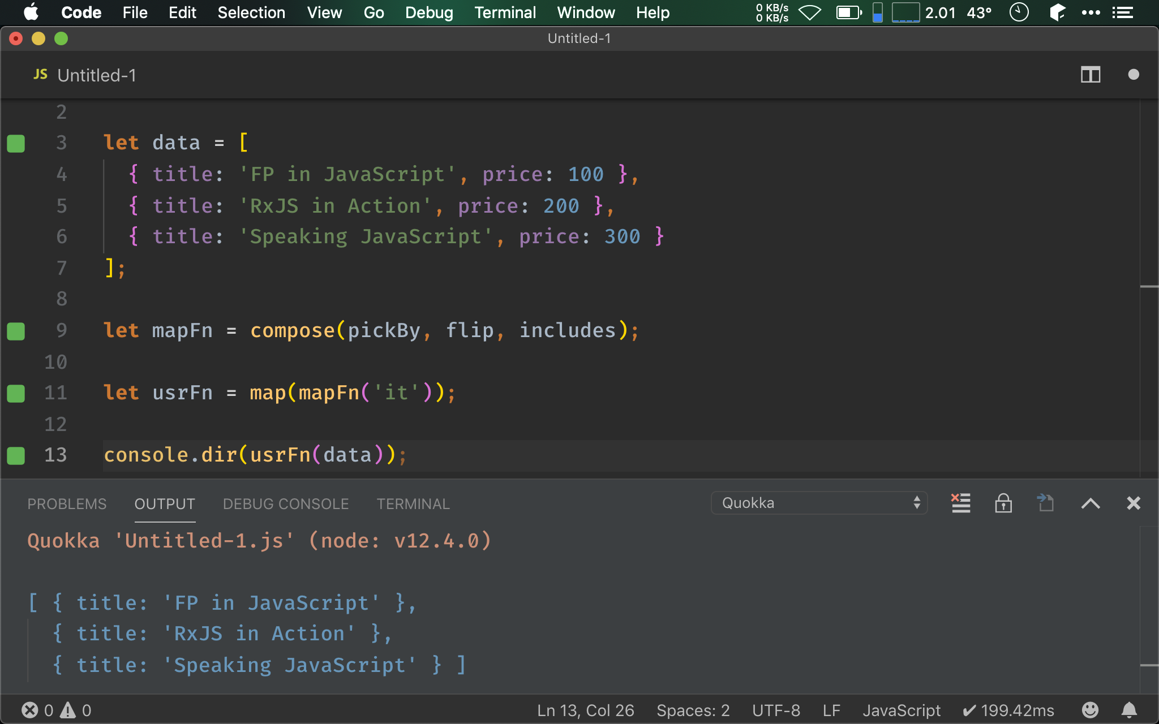Open the Apple menu
The width and height of the screenshot is (1159, 724).
31,12
